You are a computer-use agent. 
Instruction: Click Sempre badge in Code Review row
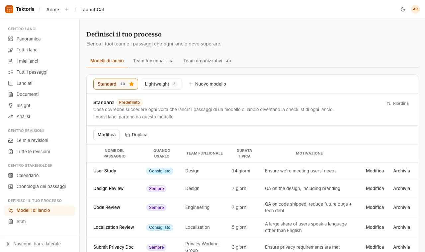(x=156, y=208)
